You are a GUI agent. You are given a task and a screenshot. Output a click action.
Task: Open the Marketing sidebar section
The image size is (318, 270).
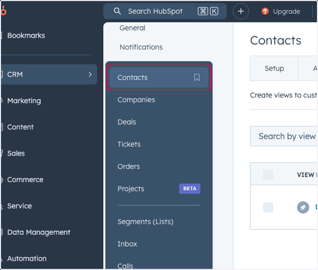[x=24, y=101]
